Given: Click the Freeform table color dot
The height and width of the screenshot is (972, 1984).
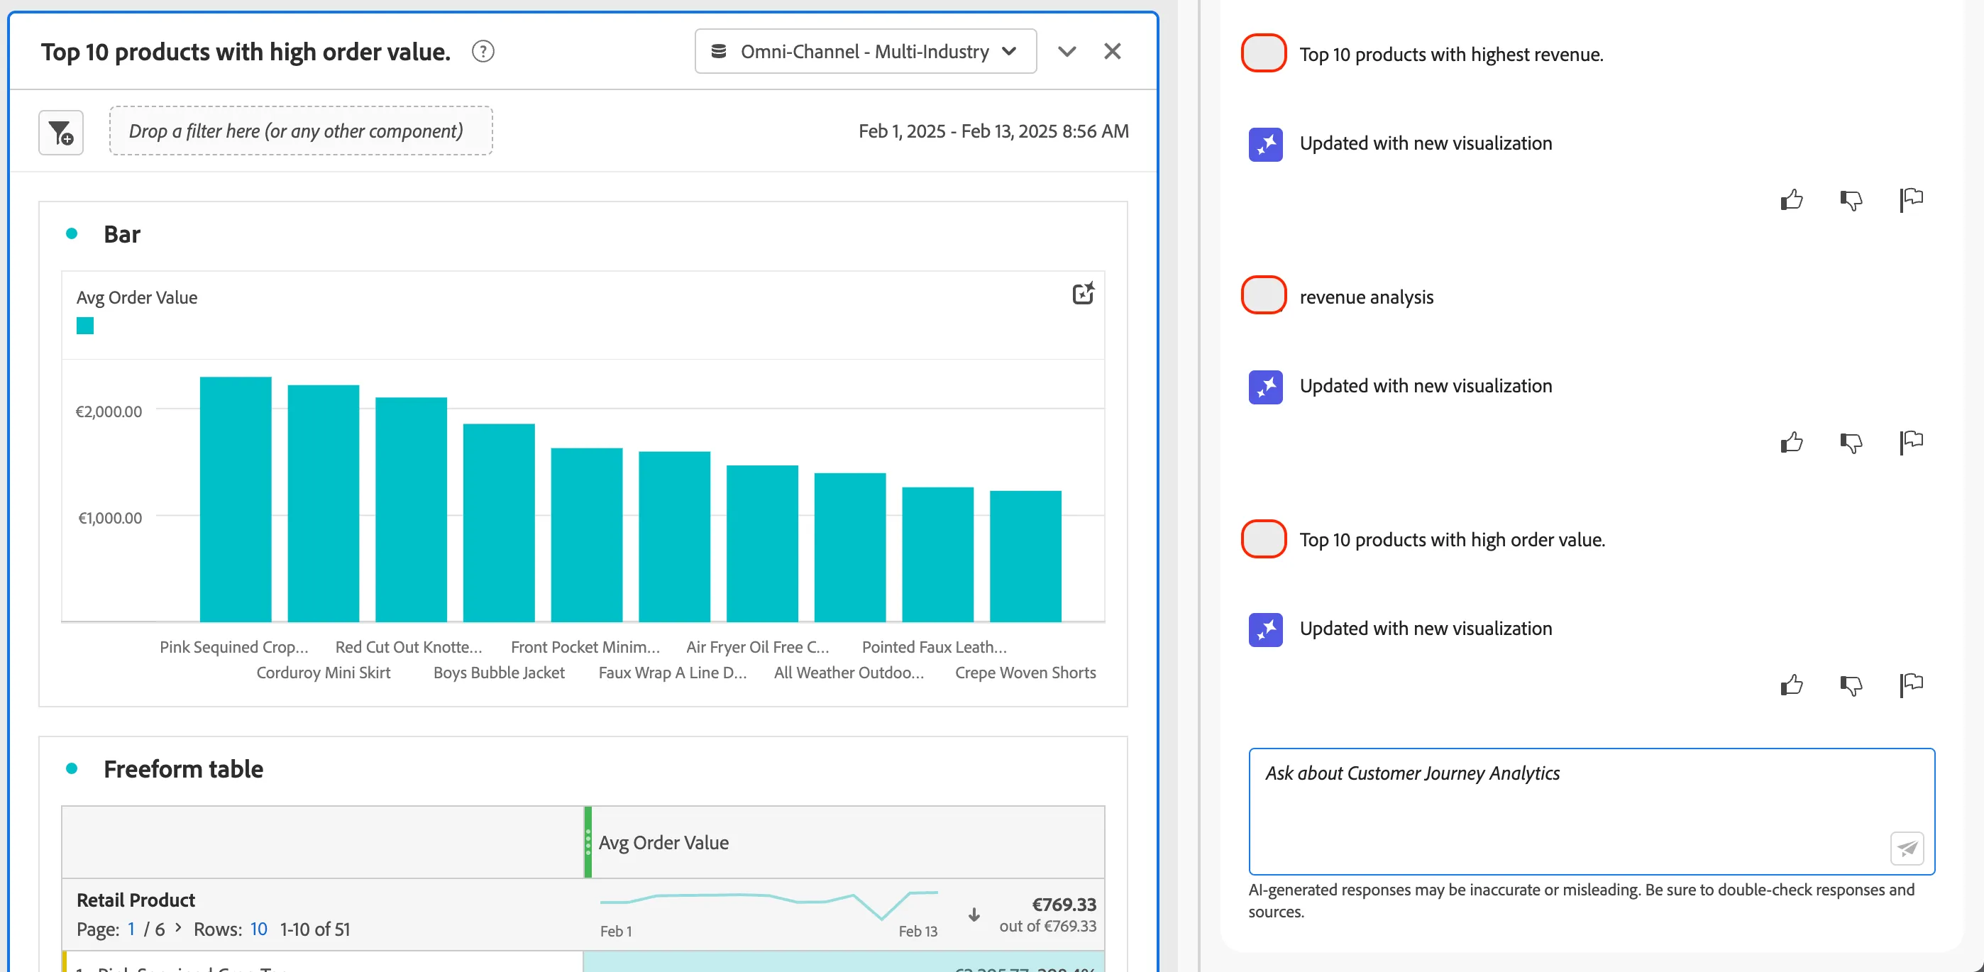Looking at the screenshot, I should coord(72,768).
